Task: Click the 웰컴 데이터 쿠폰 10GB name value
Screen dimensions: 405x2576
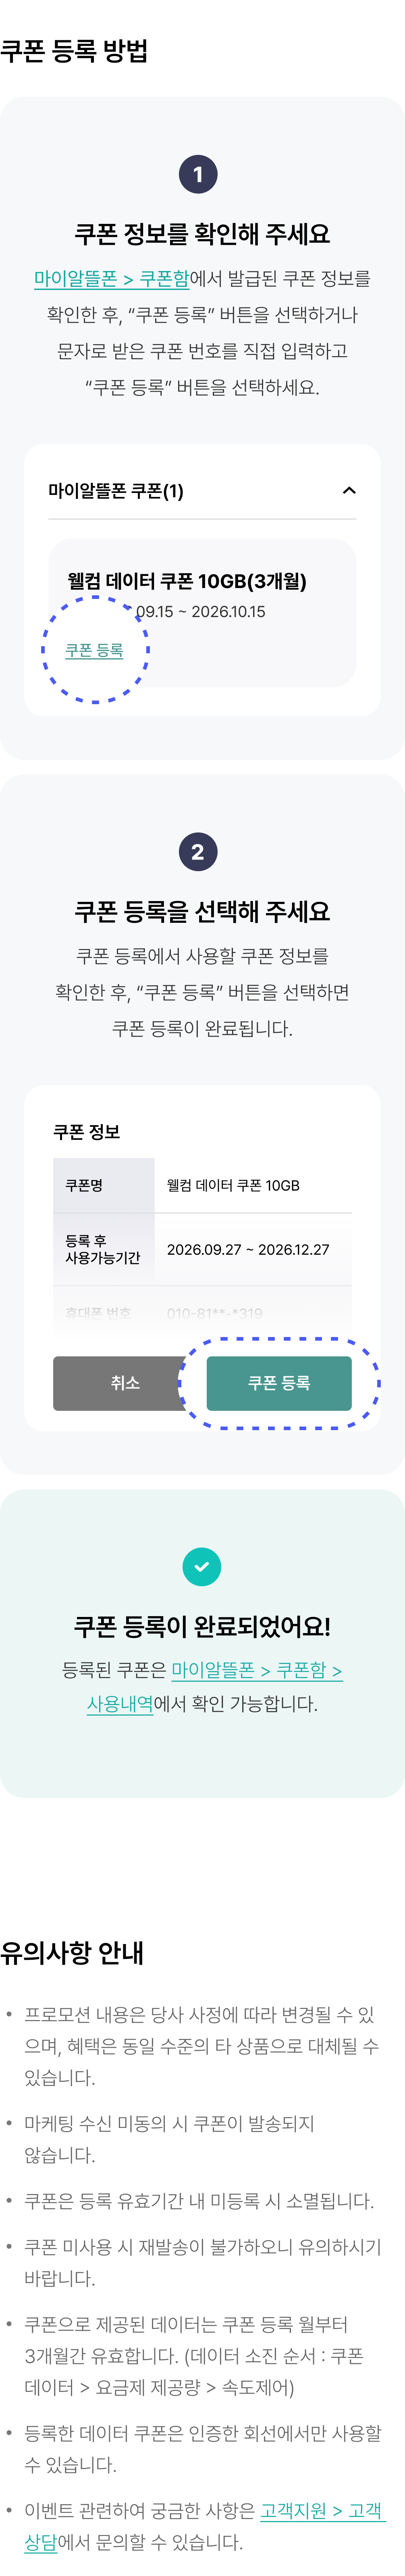Action: coord(233,1185)
